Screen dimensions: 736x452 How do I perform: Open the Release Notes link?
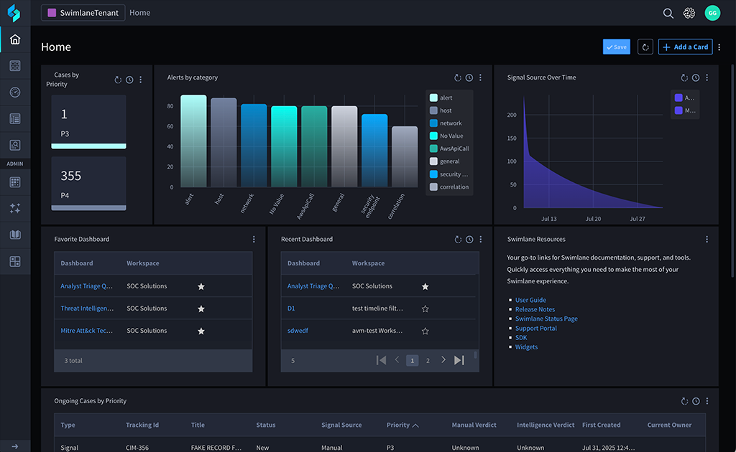point(535,310)
